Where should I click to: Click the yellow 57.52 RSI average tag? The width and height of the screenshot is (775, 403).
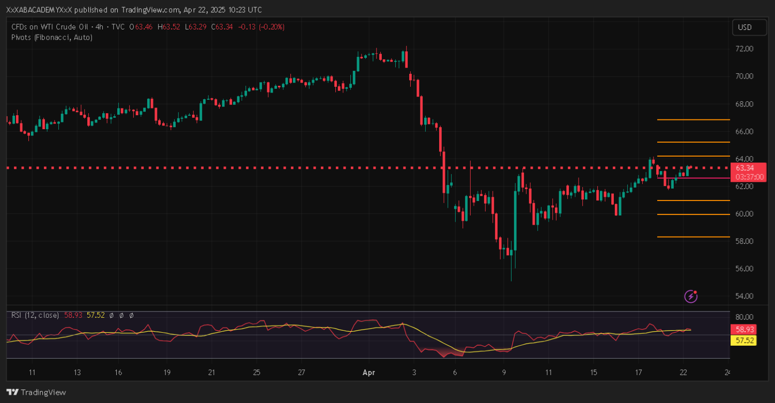(x=745, y=340)
